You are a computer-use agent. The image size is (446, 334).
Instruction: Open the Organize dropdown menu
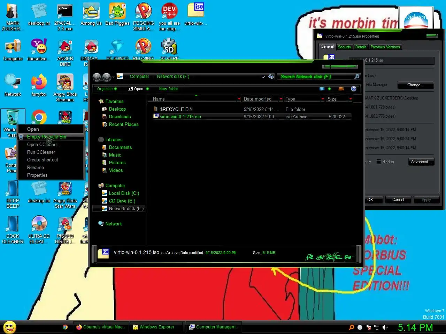coord(107,89)
